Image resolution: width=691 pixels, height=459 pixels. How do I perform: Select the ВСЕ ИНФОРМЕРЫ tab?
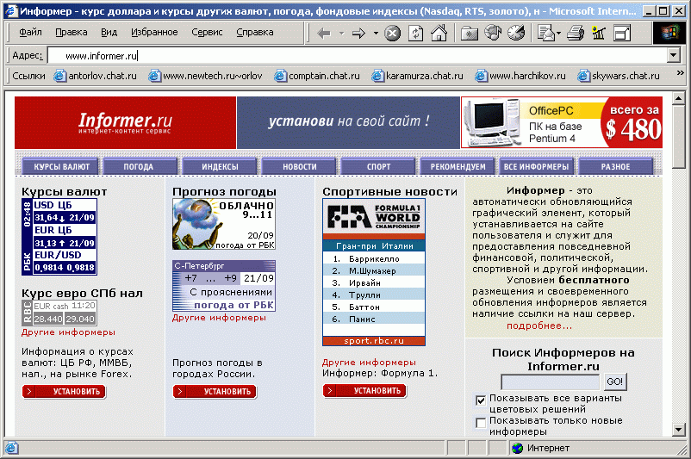pos(536,166)
